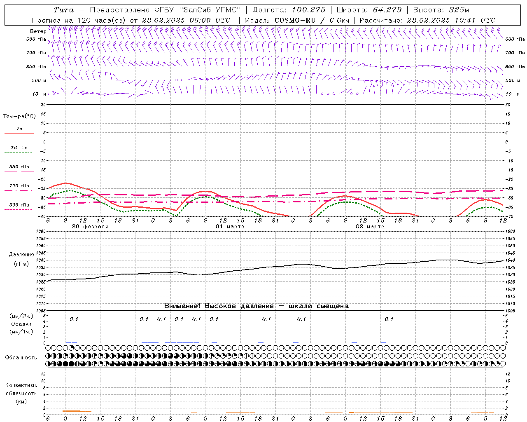Click the elevation text "Высота: 325м"

441,10
